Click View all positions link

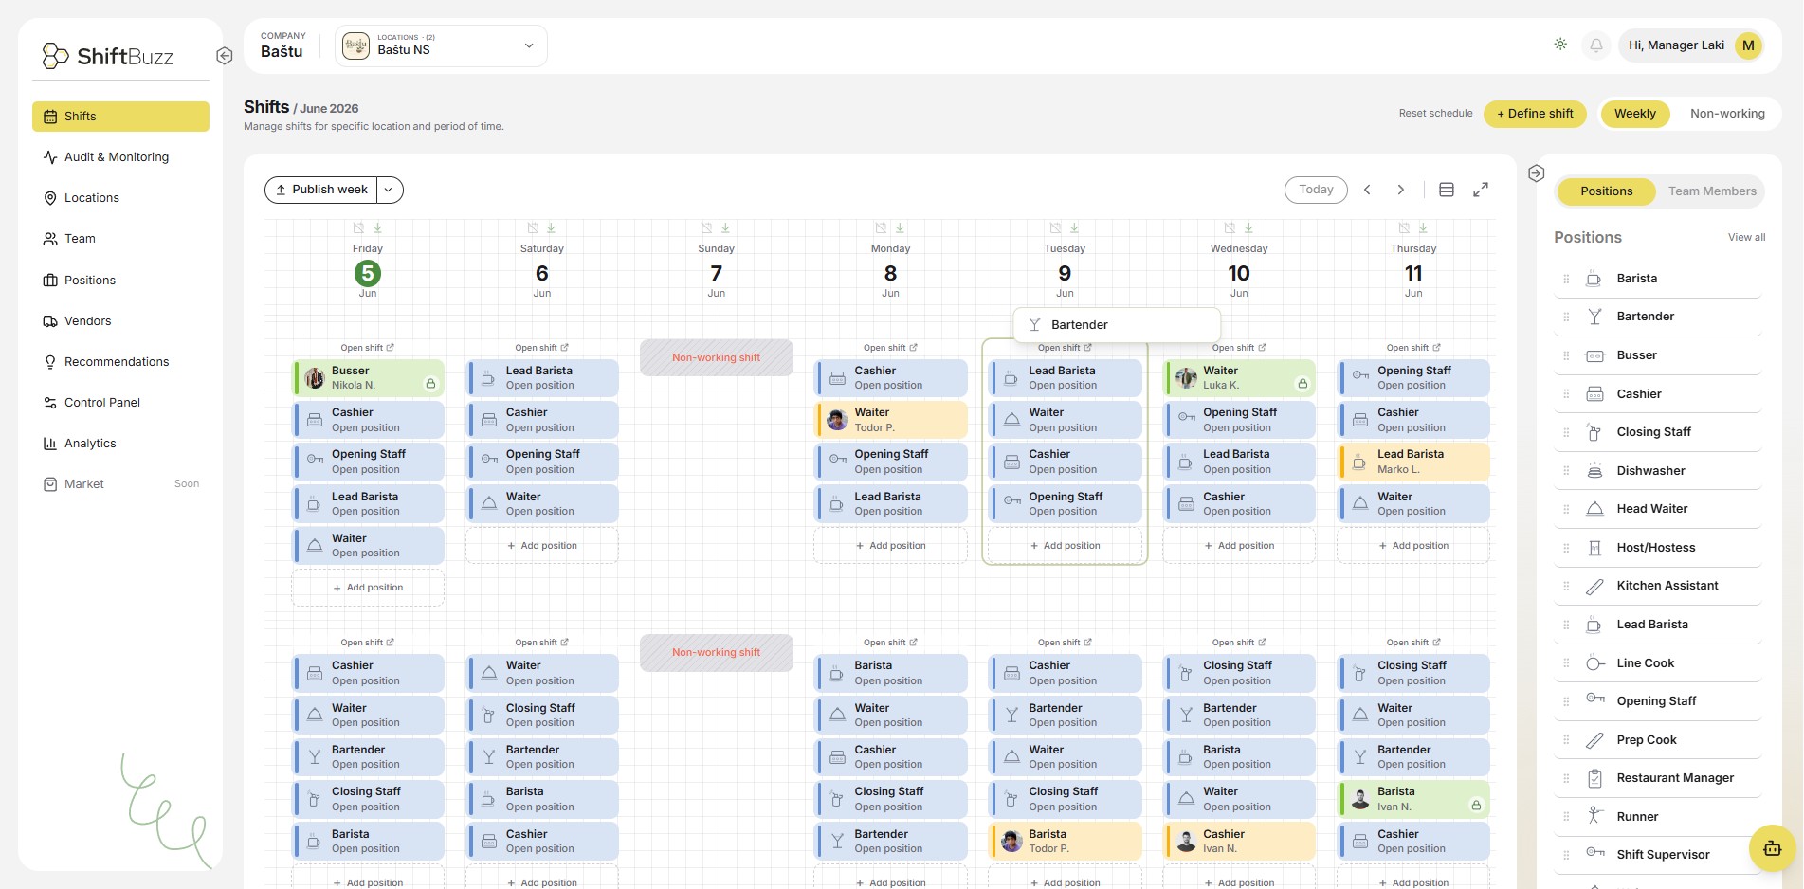click(x=1746, y=238)
